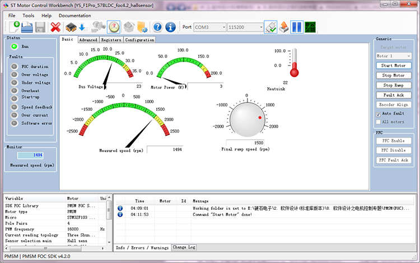Click the heatsink thermometer gauge
Screen dimensions: 420x263
[x=294, y=63]
